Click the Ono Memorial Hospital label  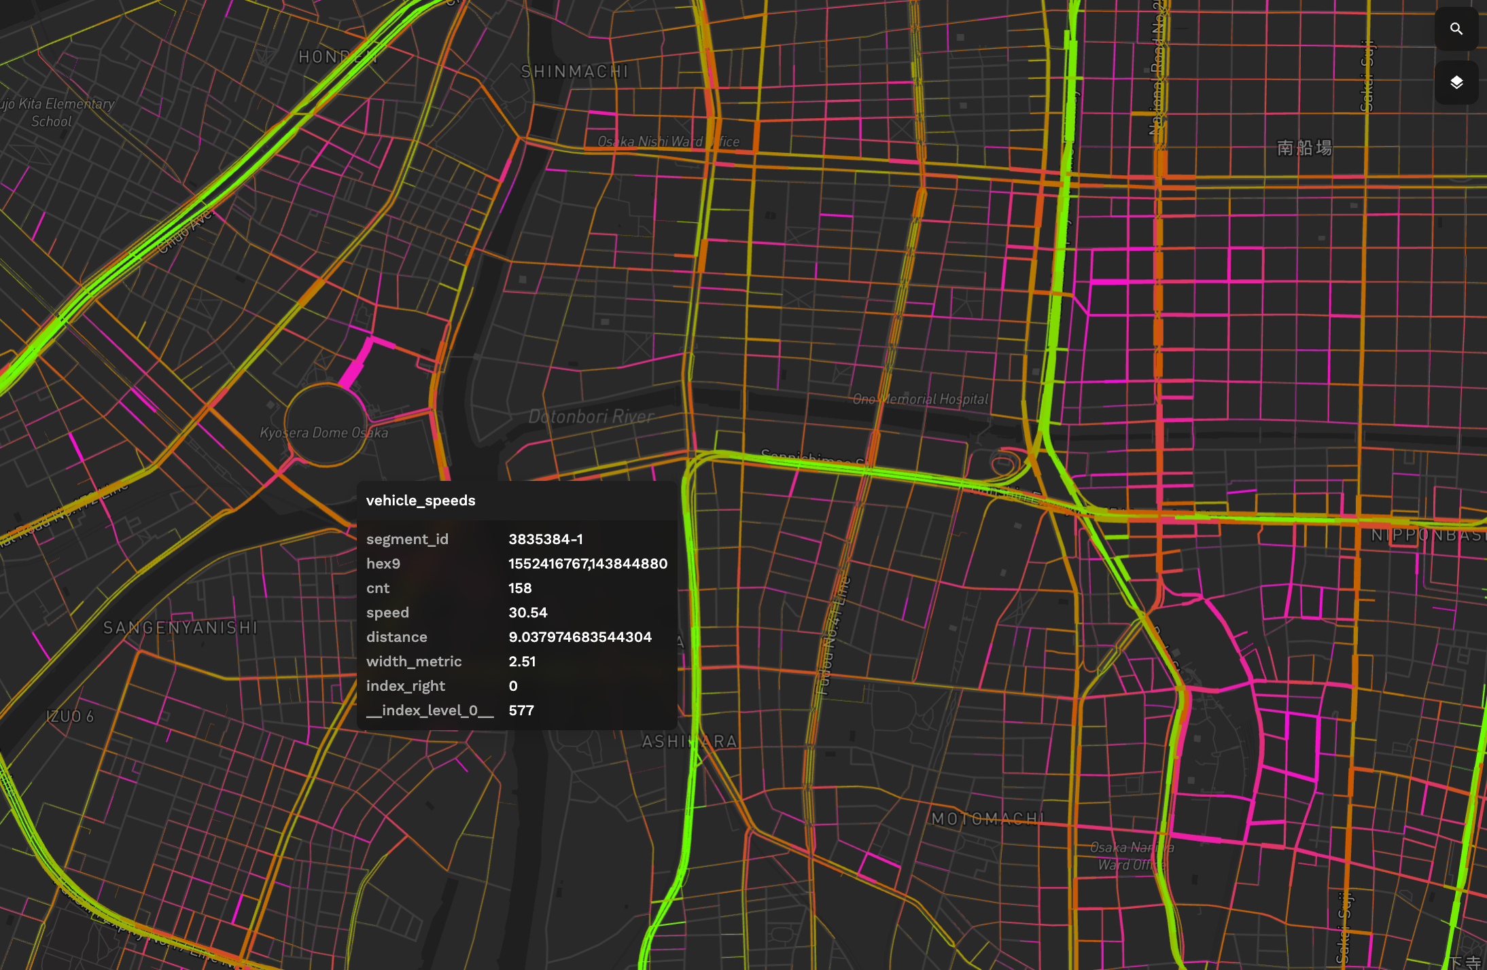[x=920, y=399]
